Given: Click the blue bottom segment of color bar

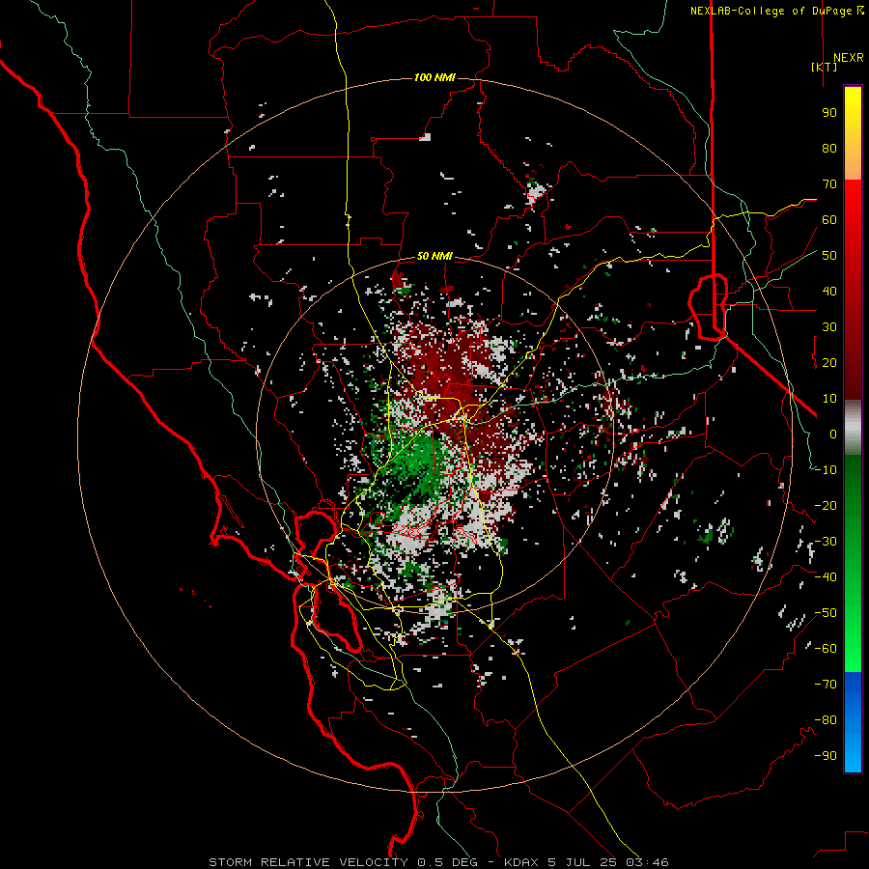Looking at the screenshot, I should 853,722.
